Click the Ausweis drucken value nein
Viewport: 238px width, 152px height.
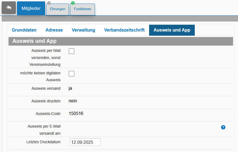point(73,101)
